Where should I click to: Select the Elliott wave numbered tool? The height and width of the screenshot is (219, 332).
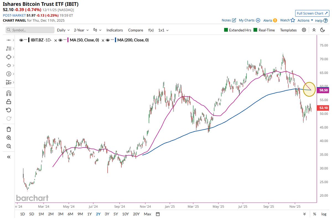click(9, 74)
